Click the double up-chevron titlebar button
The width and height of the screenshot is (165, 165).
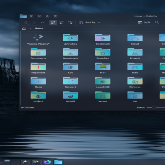(x=47, y=16)
